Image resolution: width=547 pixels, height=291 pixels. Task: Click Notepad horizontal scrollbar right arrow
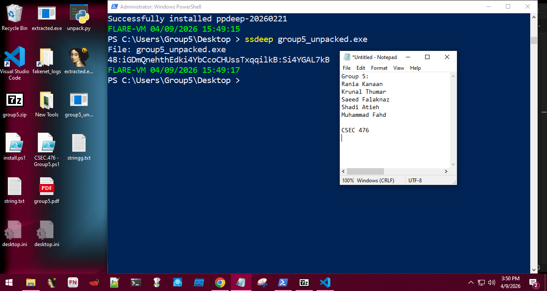coord(446,171)
